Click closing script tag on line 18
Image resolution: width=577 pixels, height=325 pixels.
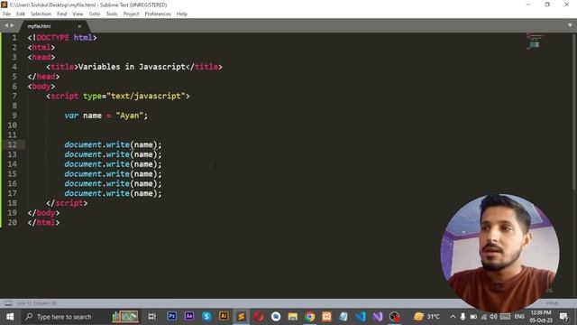click(x=67, y=203)
